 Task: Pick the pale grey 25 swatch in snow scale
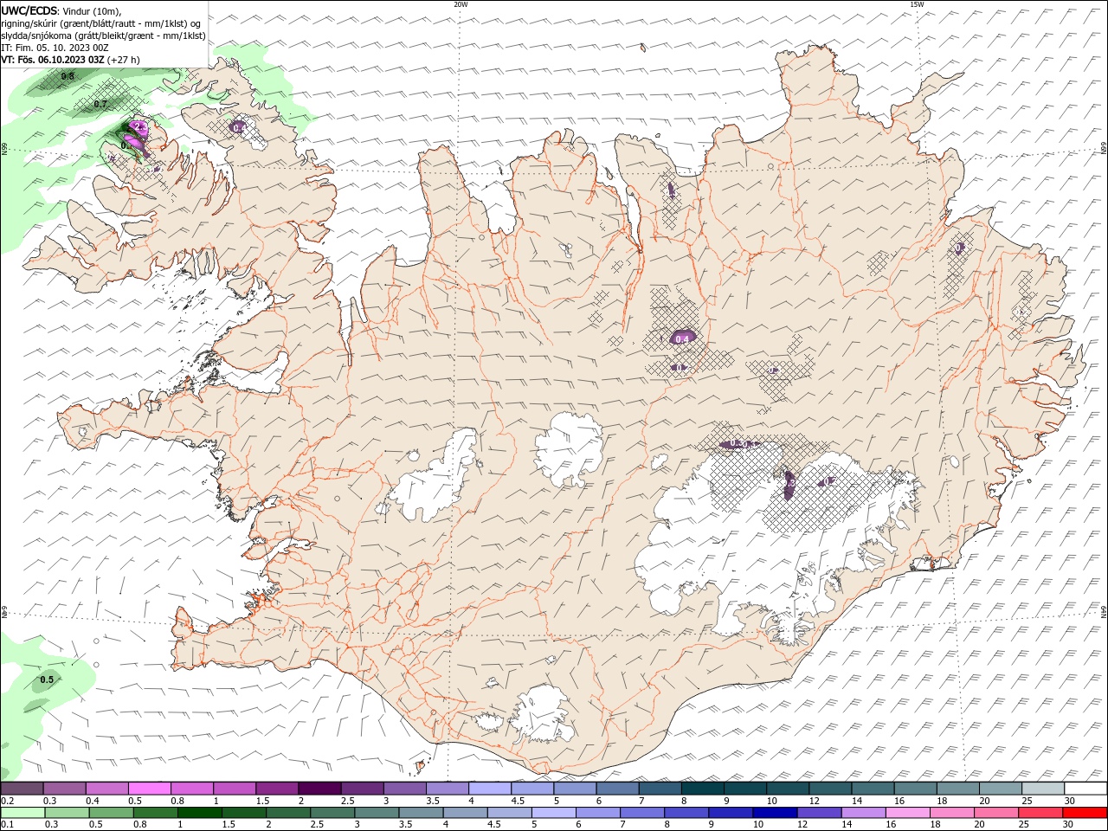(x=1043, y=789)
